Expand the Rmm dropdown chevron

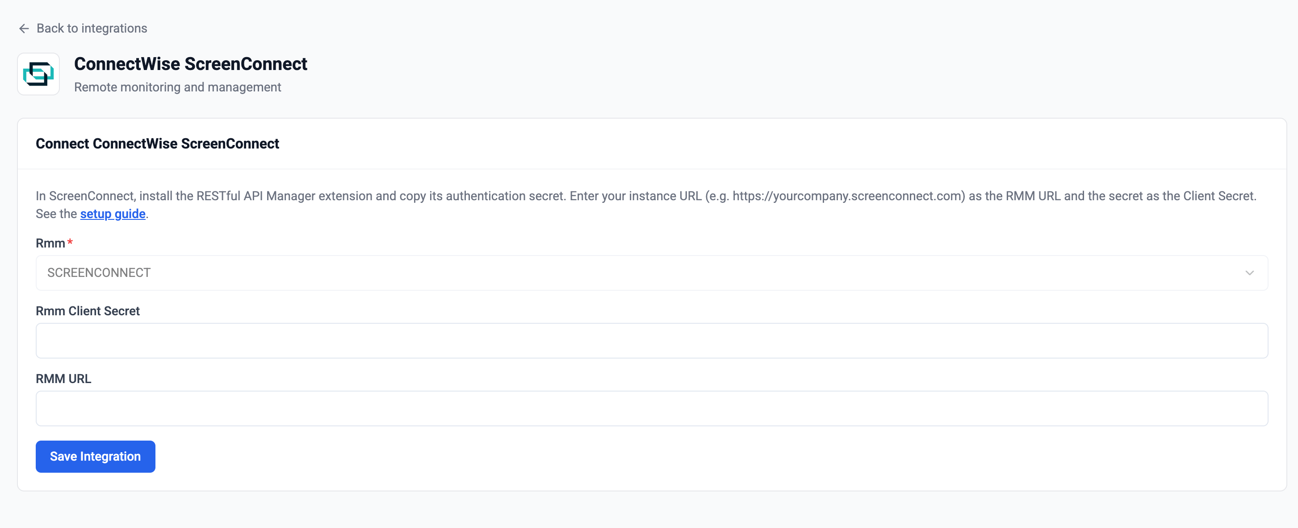click(1249, 273)
